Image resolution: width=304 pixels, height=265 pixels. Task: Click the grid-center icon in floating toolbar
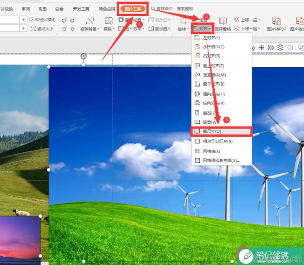tap(261, 47)
